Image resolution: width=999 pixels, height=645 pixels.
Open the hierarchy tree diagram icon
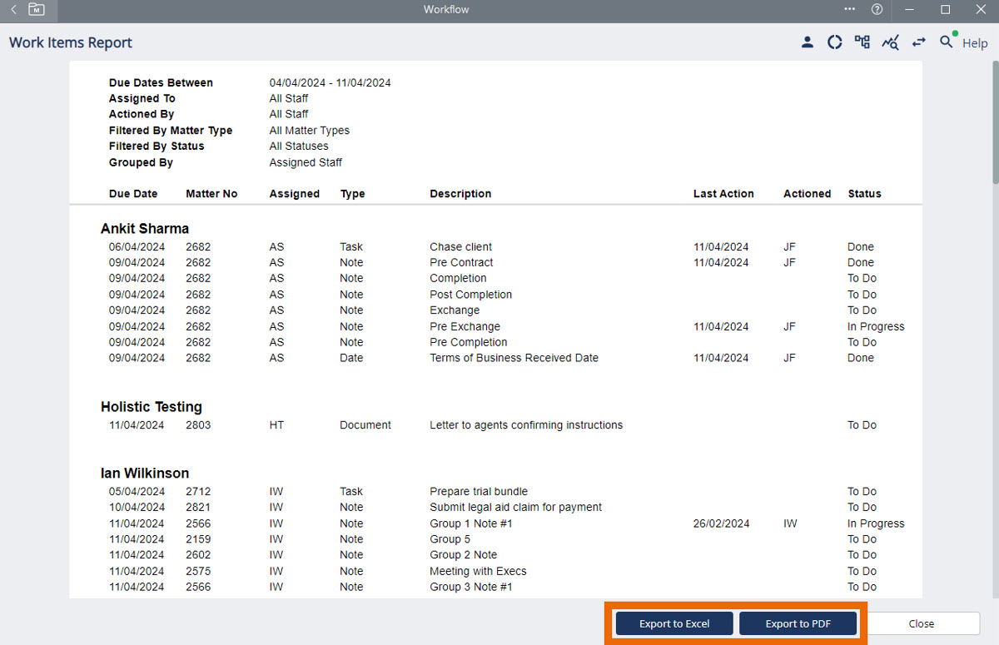pyautogui.click(x=862, y=42)
